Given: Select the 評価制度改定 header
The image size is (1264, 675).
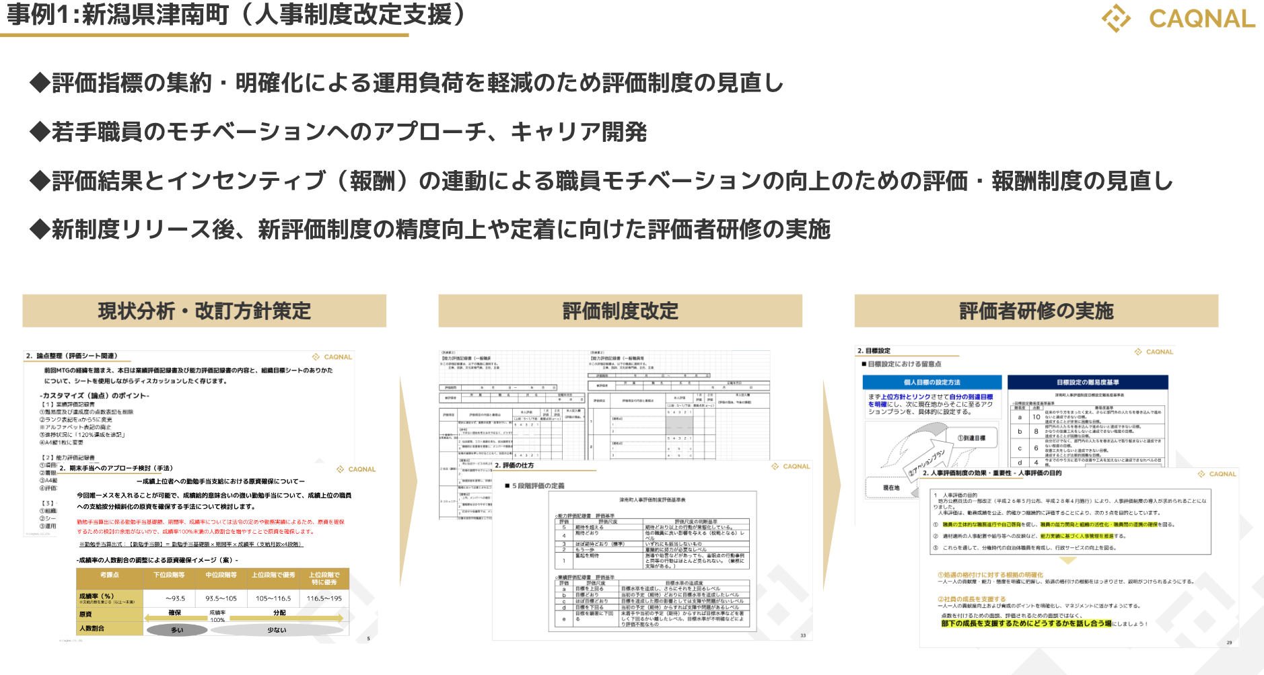Looking at the screenshot, I should pos(620,311).
